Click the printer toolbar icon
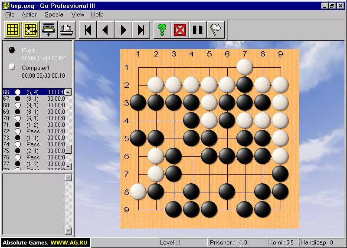347x248 pixels. coord(66,30)
